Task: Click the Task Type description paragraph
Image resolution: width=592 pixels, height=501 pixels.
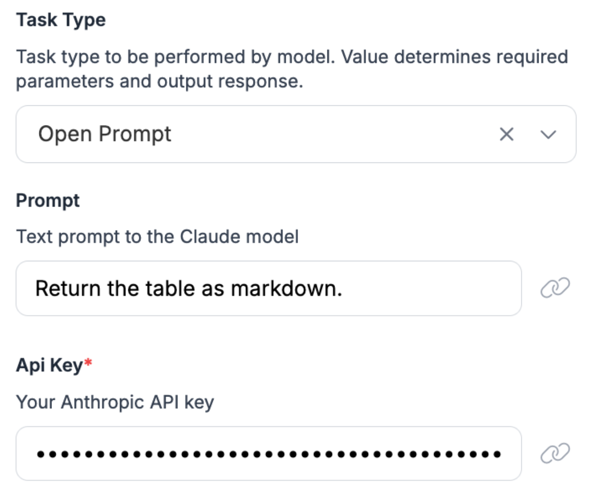Action: pyautogui.click(x=291, y=69)
